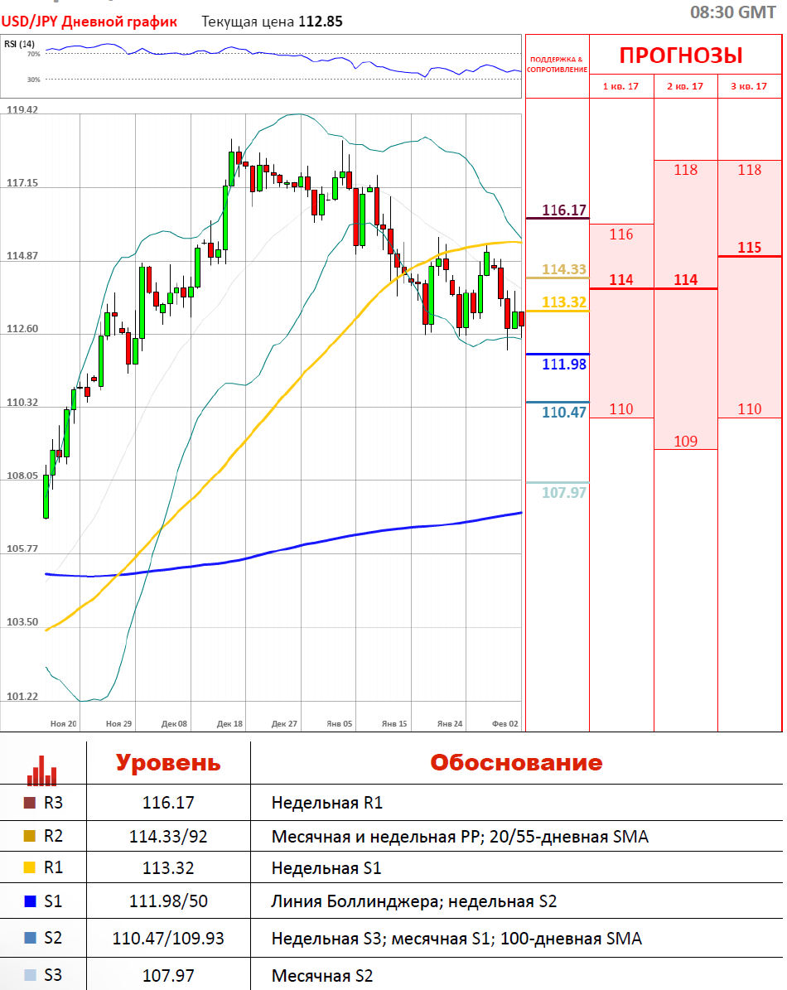Click the ПРОГНОЗЫ heading
787x990 pixels.
tap(681, 56)
